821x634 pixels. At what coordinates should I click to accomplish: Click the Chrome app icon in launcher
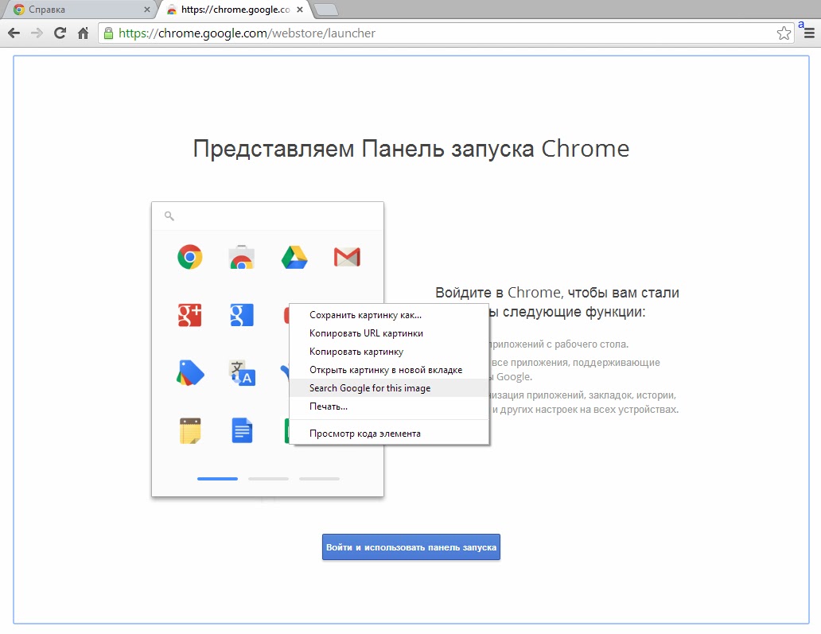coord(189,257)
